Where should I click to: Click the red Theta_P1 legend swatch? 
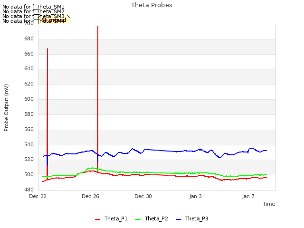[97, 219]
